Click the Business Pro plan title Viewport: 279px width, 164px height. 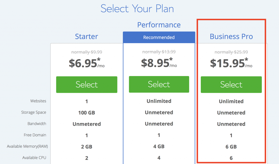coord(231,37)
